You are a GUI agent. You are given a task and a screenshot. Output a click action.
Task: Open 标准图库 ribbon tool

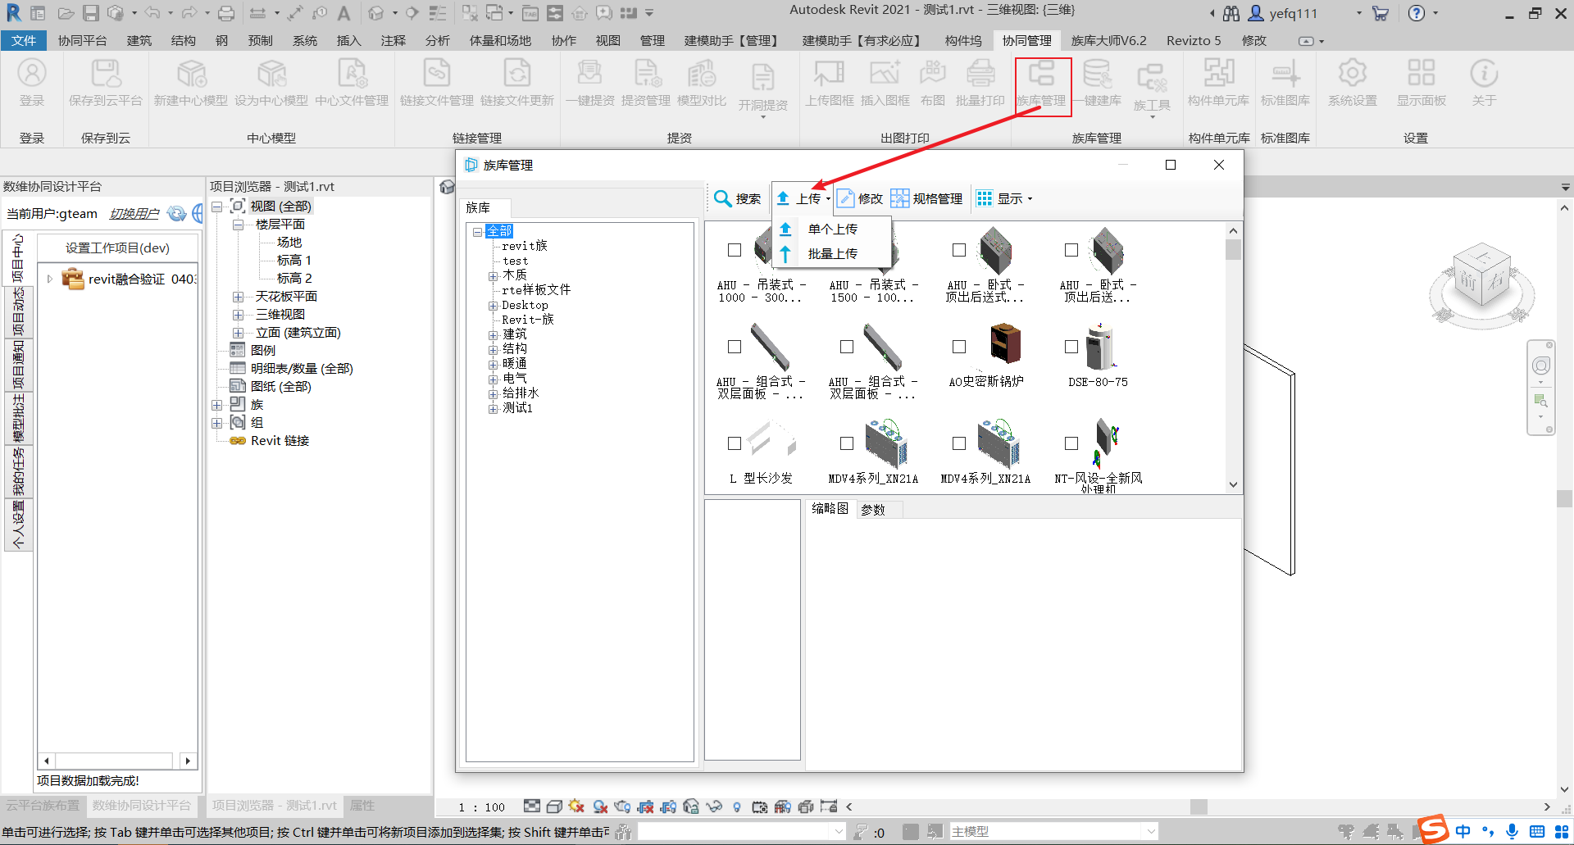(x=1285, y=82)
